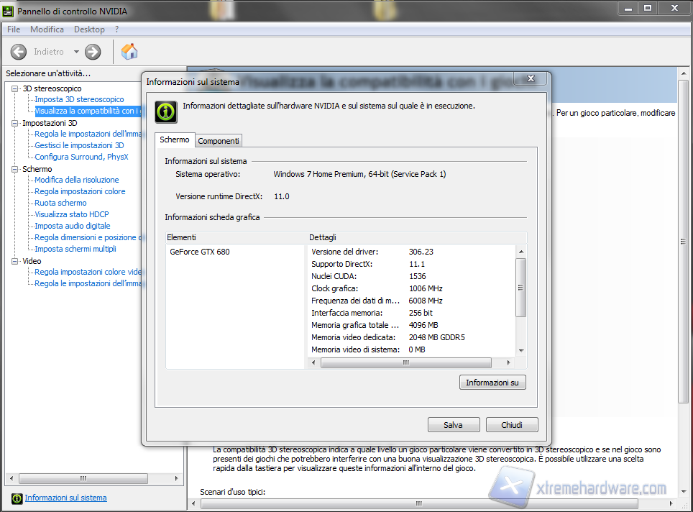This screenshot has width=693, height=512.
Task: Click NVIDIA Control Panel title bar icon
Action: 8,12
